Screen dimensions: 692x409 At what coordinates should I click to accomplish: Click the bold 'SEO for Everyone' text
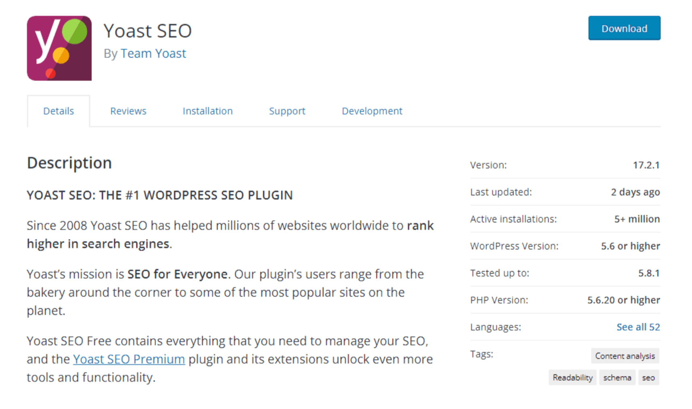pyautogui.click(x=178, y=274)
